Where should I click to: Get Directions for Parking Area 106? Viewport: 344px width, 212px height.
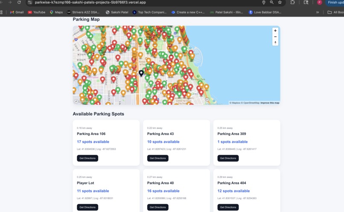pyautogui.click(x=87, y=158)
